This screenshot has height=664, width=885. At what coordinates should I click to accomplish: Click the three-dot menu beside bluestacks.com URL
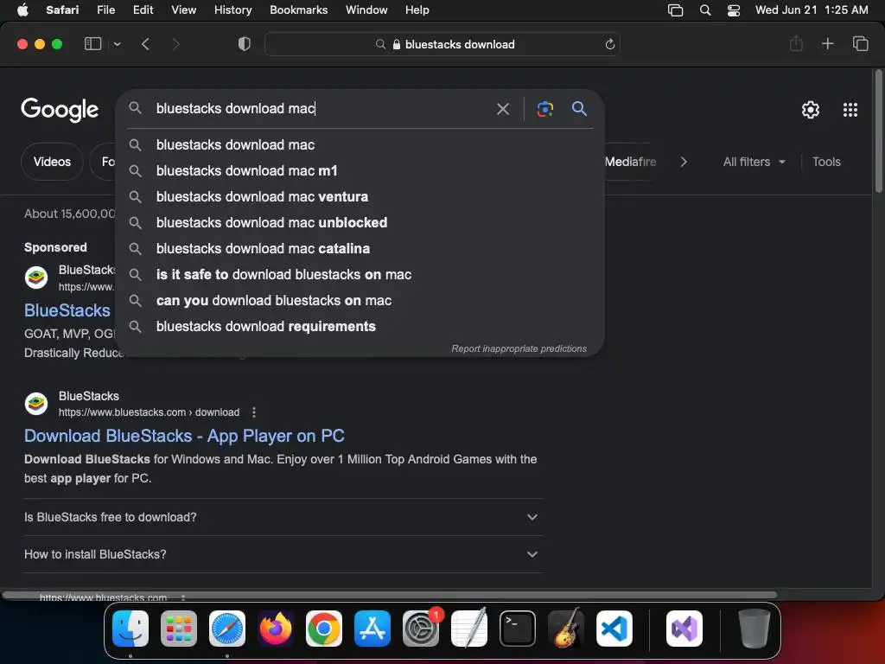(254, 412)
